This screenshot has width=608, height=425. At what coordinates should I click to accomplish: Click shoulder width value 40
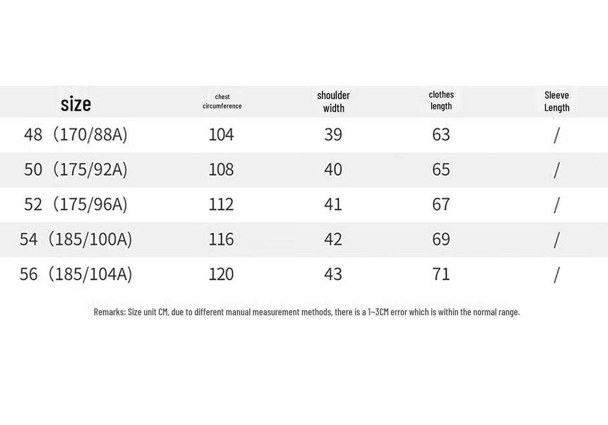click(333, 170)
